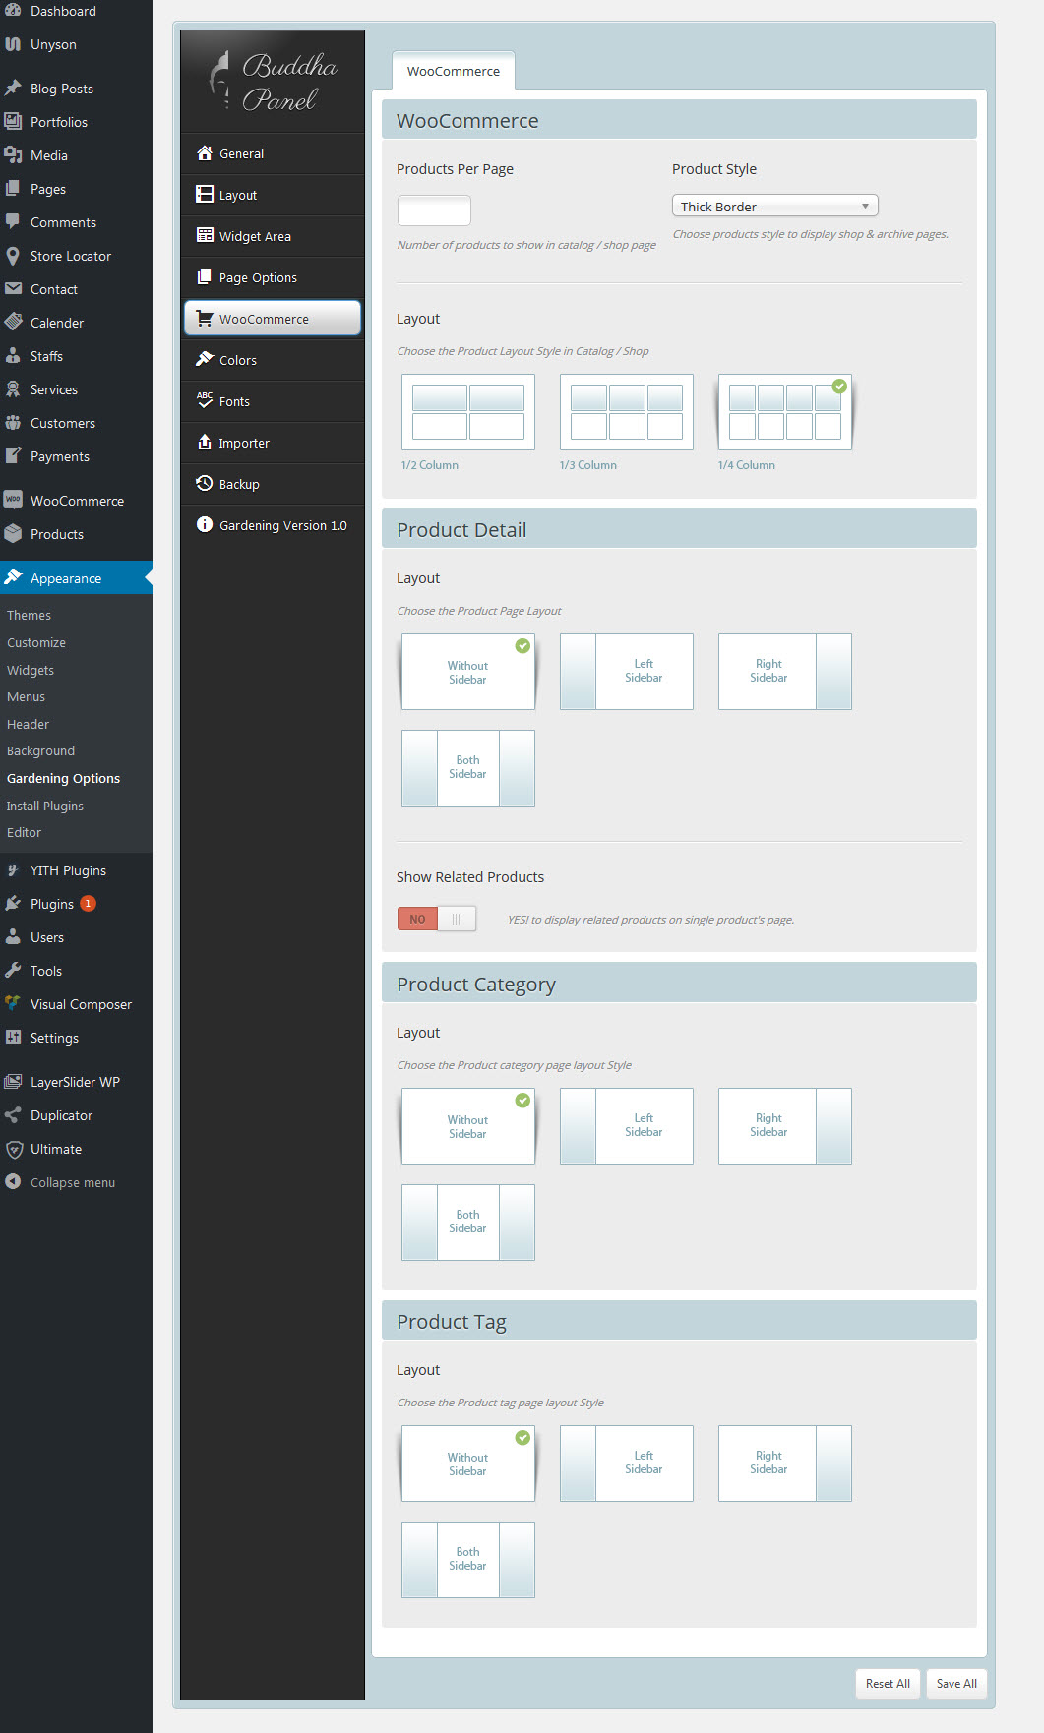Viewport: 1044px width, 1733px height.
Task: Click the Settings icon in admin menu
Action: coord(13,1038)
